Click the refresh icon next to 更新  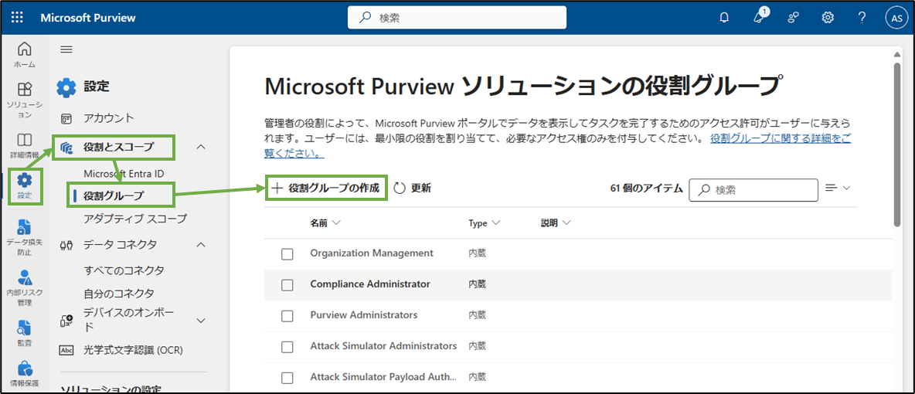pyautogui.click(x=400, y=188)
